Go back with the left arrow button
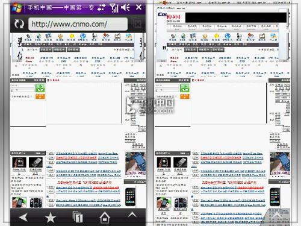Screen dimensions: 301x226 tap(23, 218)
